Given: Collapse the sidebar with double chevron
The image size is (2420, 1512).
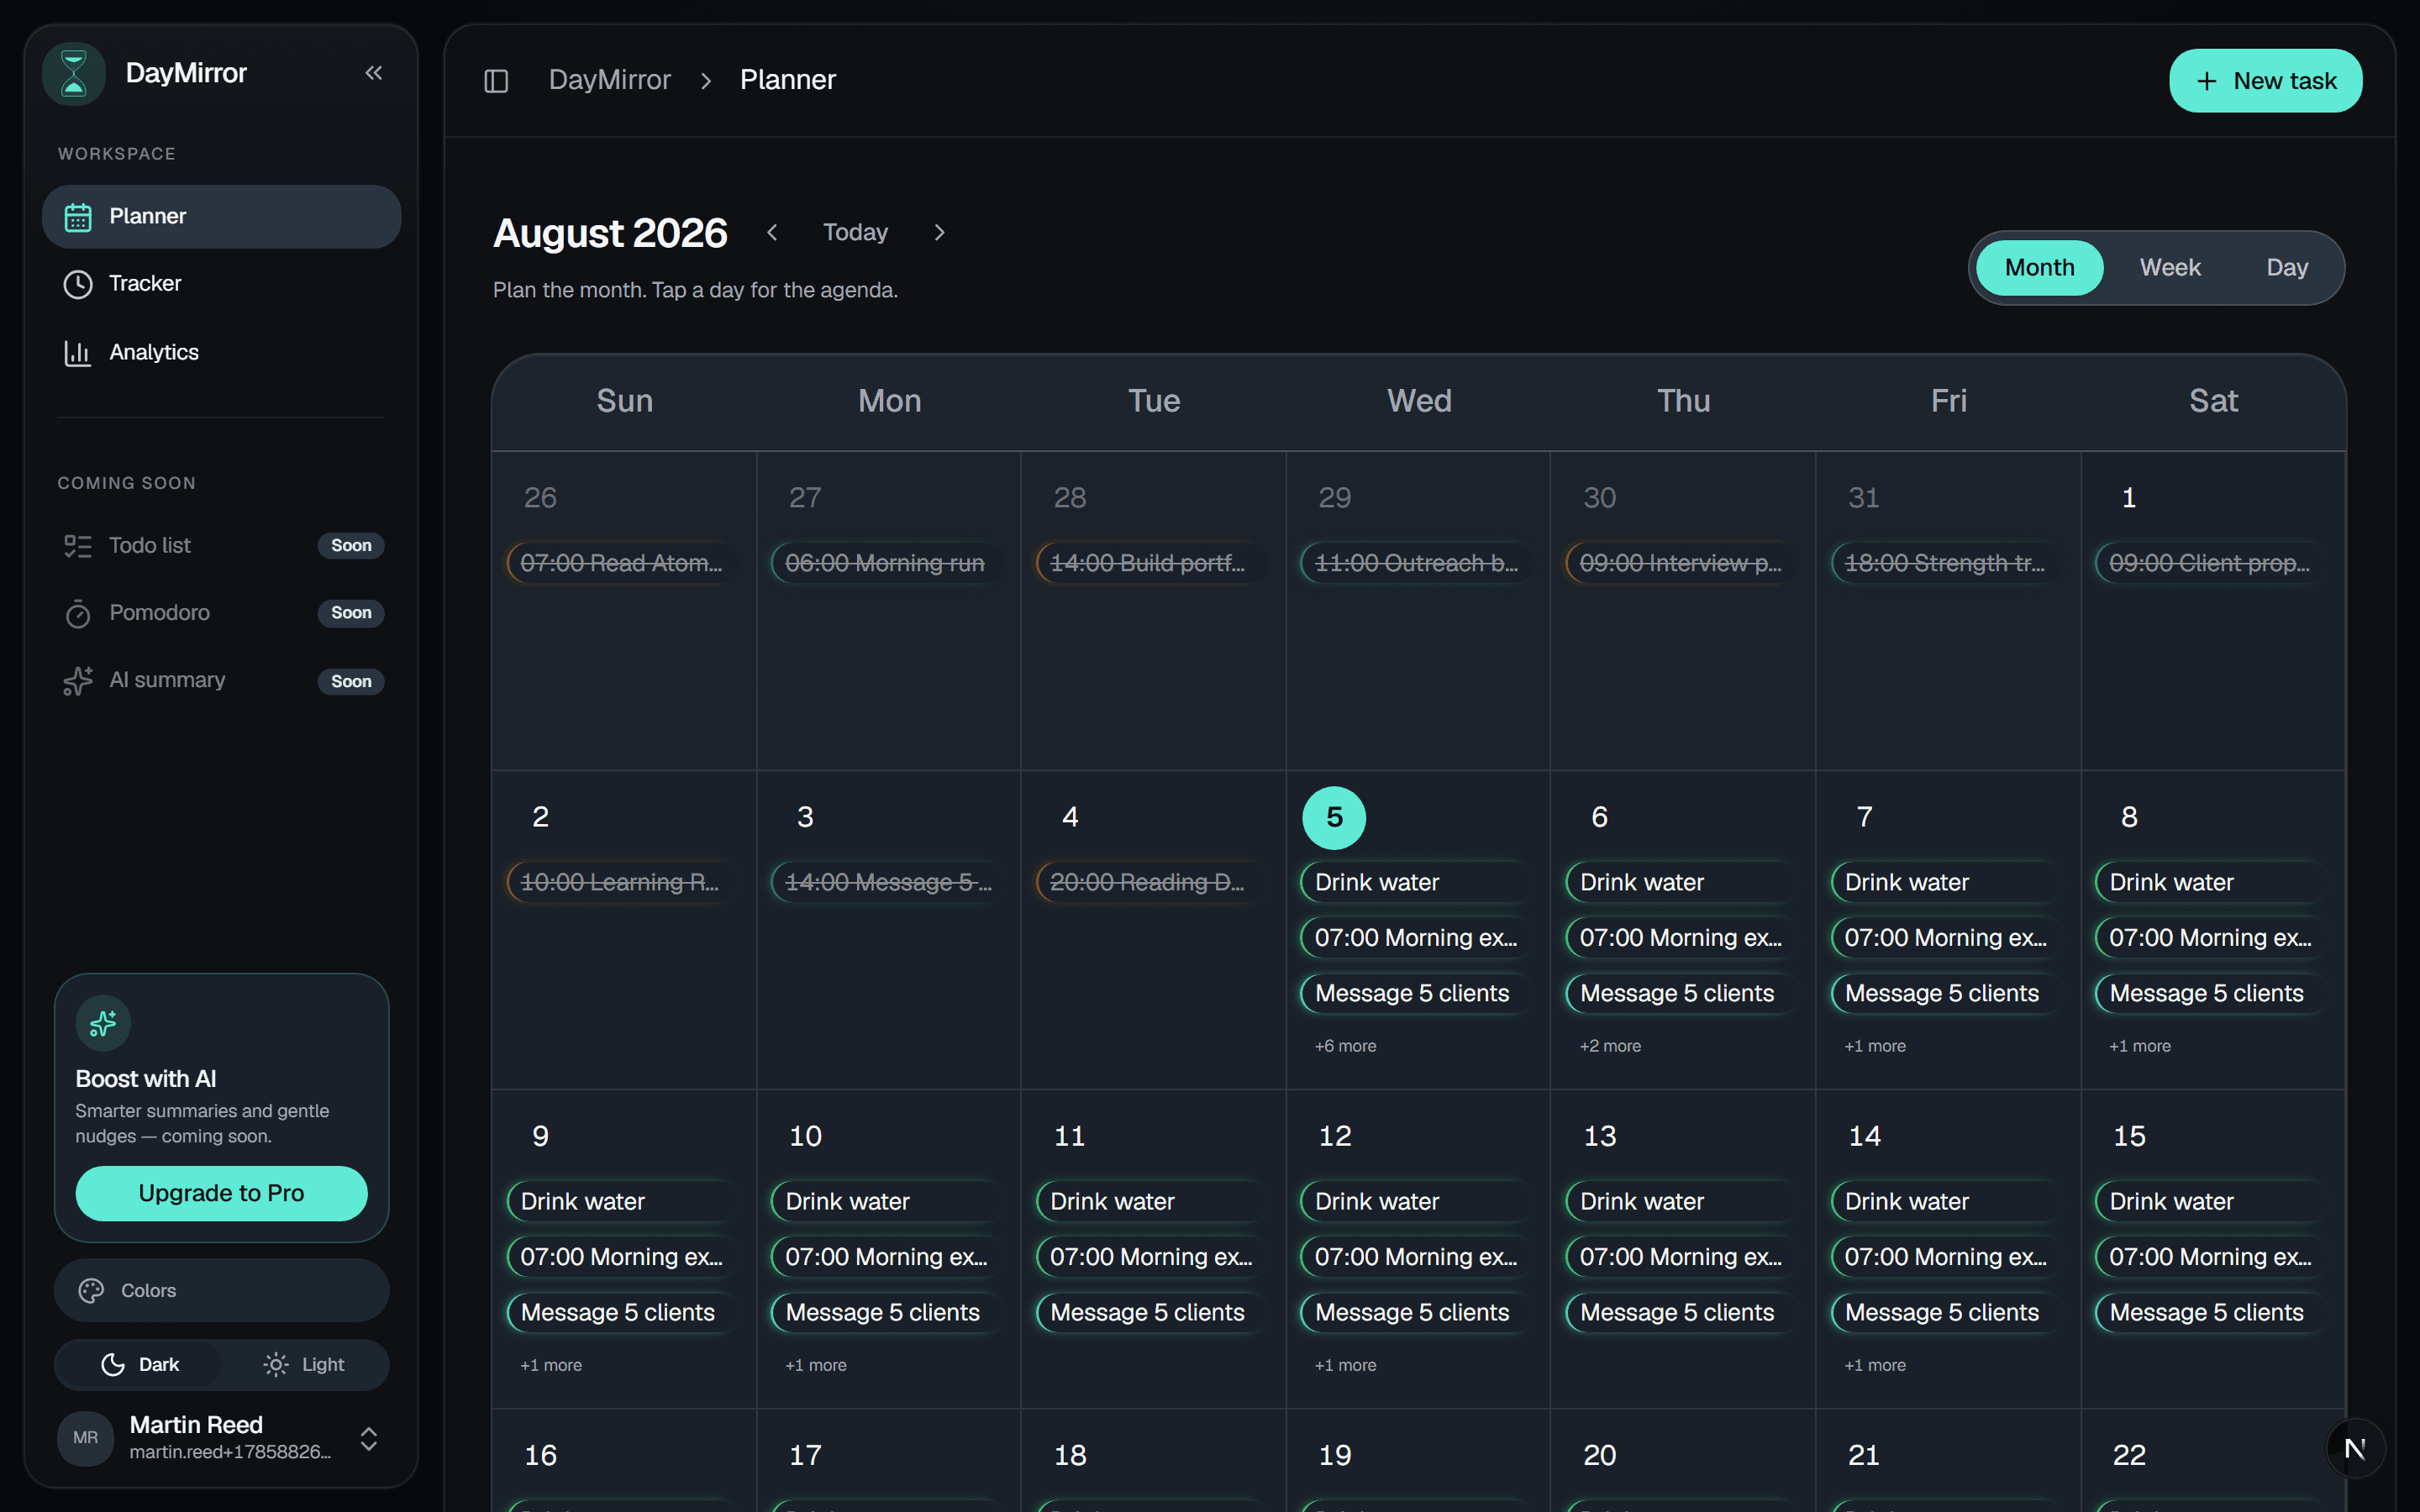Looking at the screenshot, I should pos(373,73).
